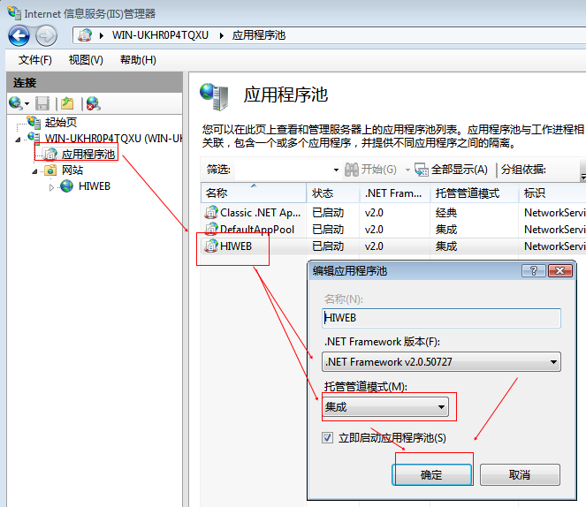586x507 pixels.
Task: Select the WIN-UKHR0P4TQXU server label
Action: (x=113, y=138)
